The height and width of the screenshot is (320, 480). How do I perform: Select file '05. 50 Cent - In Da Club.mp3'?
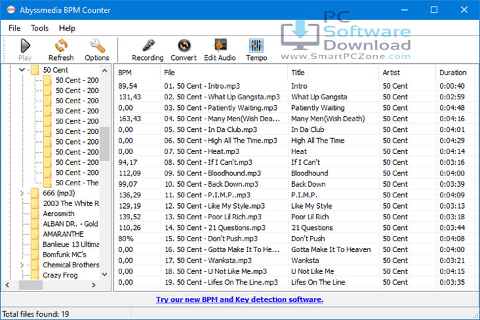pos(210,129)
